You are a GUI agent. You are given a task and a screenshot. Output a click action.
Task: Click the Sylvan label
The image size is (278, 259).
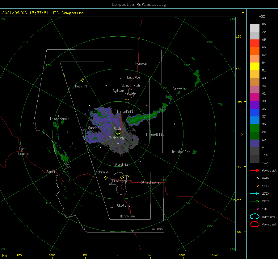tap(118, 91)
